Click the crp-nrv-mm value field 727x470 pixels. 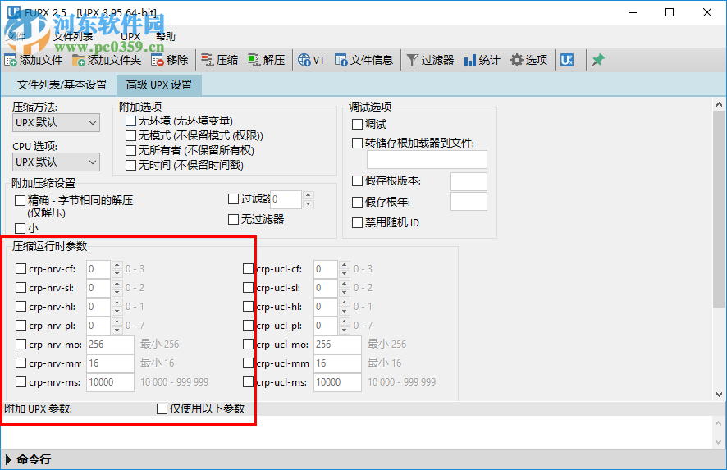[110, 363]
